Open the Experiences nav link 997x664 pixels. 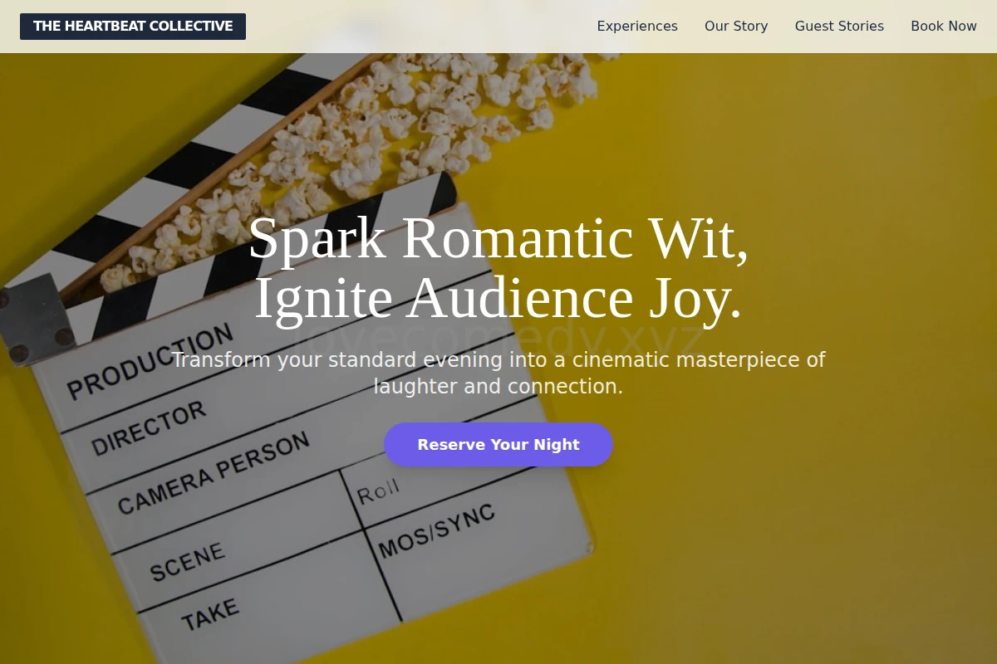[637, 27]
